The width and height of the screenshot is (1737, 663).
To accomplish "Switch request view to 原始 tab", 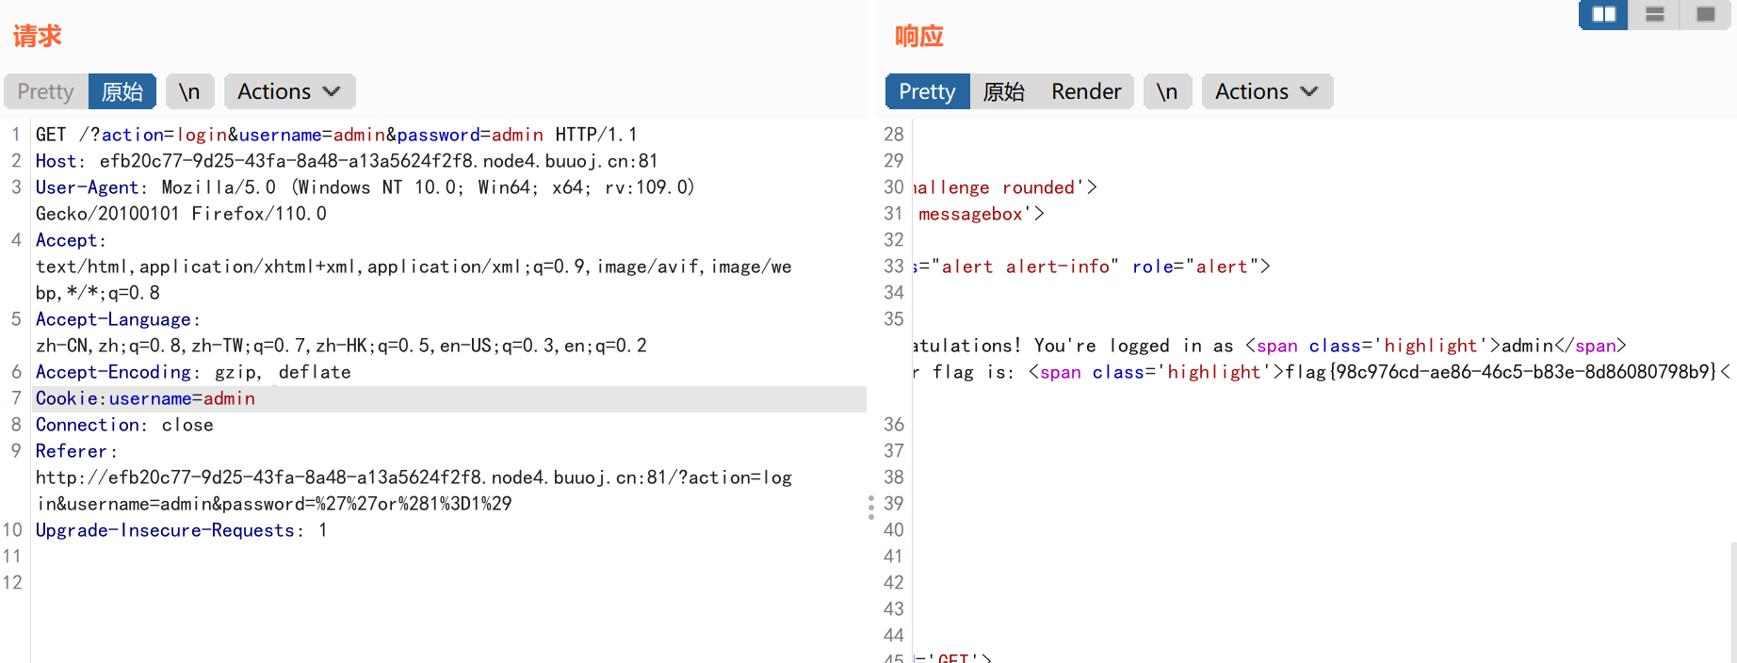I will click(122, 91).
